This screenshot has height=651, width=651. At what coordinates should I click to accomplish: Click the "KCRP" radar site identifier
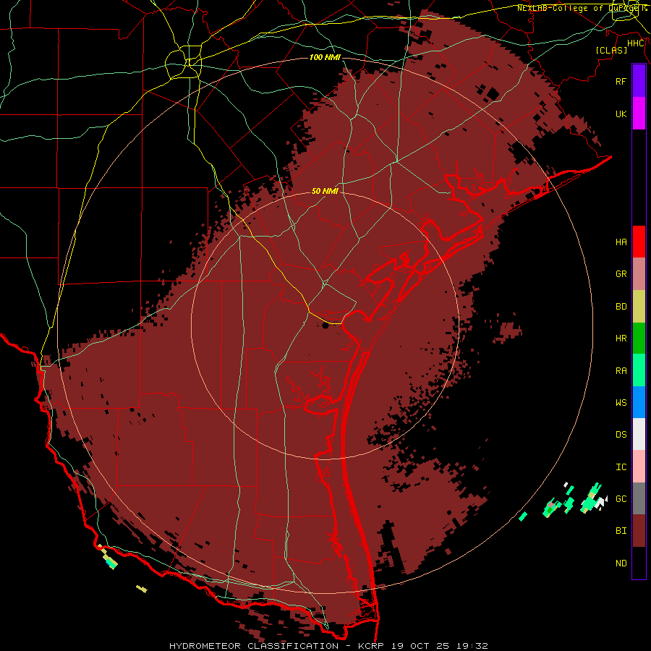[x=370, y=646]
